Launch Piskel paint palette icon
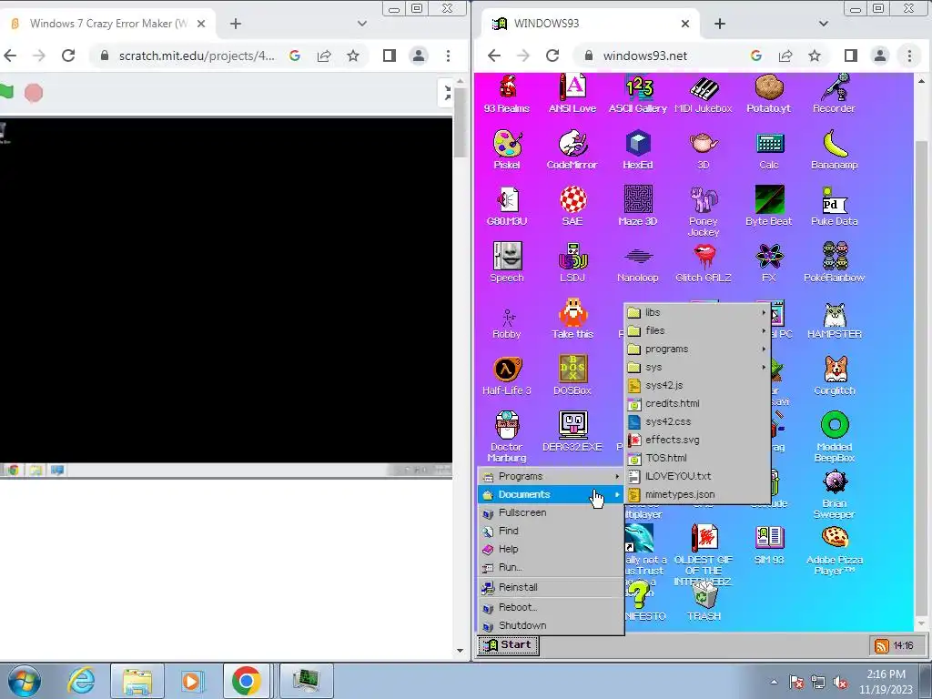 coord(507,150)
